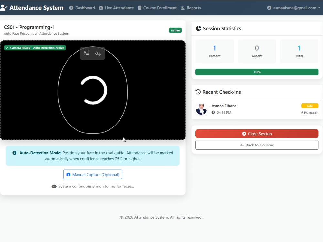
Task: Click the Session Statistics pie chart icon
Action: coord(198,28)
